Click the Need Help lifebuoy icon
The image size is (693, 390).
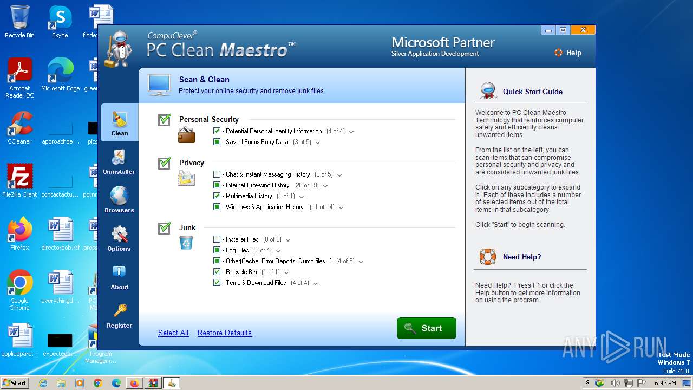[x=488, y=256]
